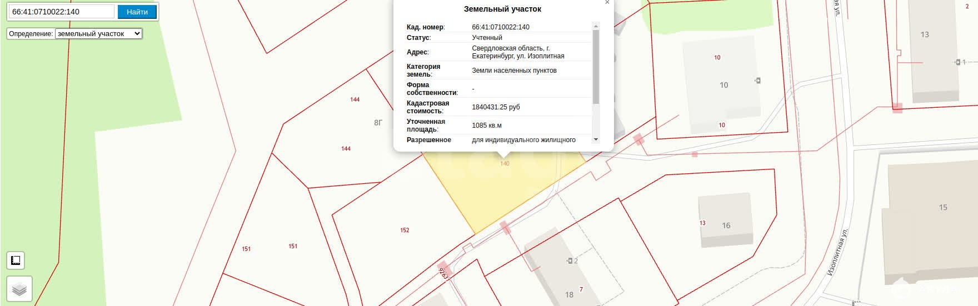
Task: Click the popup vertical scrollbar thumb
Action: [x=596, y=67]
